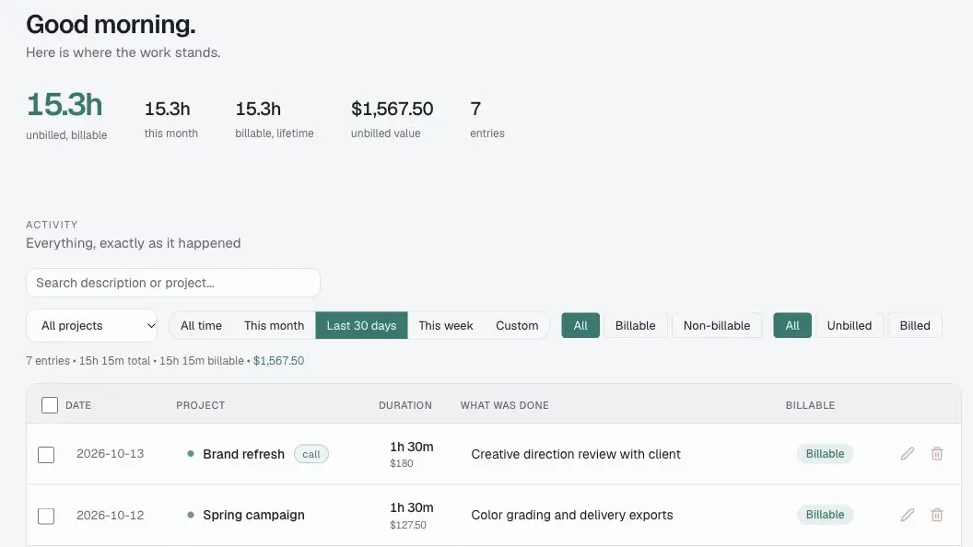Click the Project column header
973x547 pixels.
201,405
